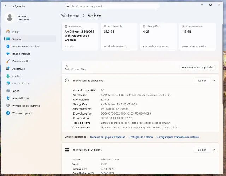Click the ID do dispositivo value
Screen dimensions: 226x176
(x=126, y=113)
